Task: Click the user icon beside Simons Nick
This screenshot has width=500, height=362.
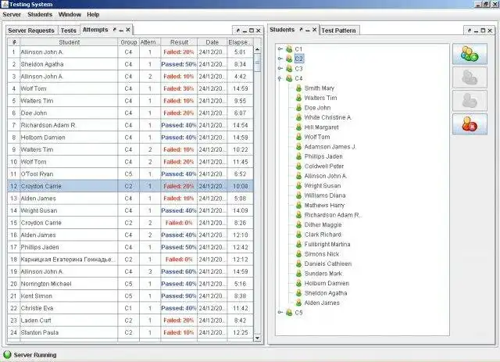Action: (x=298, y=254)
